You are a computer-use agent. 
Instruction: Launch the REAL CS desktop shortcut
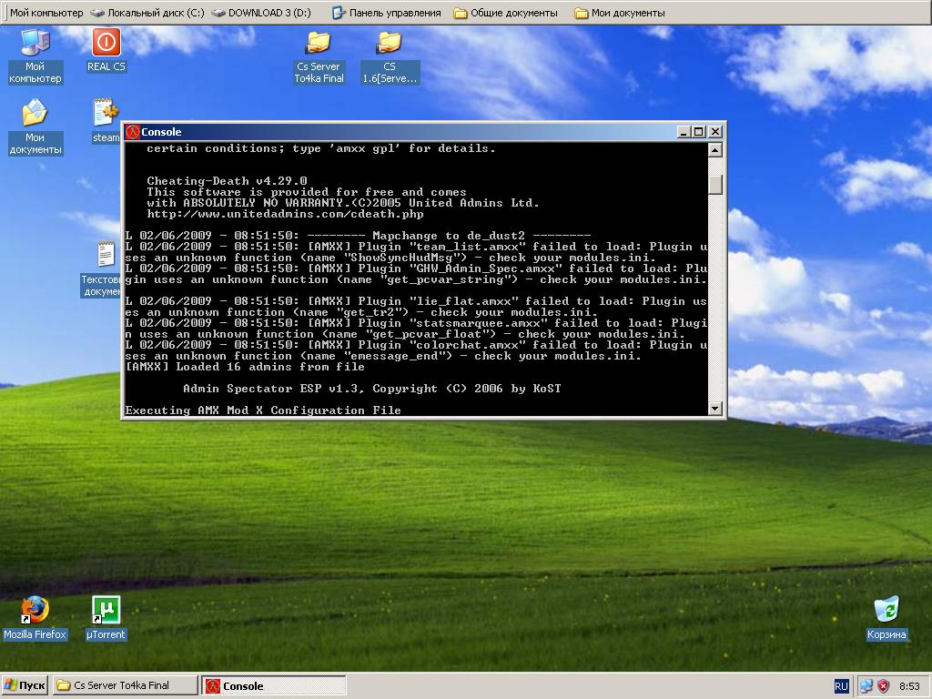click(x=106, y=50)
